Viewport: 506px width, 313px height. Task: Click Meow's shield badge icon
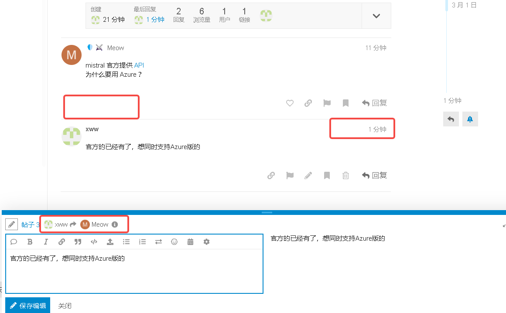click(90, 48)
